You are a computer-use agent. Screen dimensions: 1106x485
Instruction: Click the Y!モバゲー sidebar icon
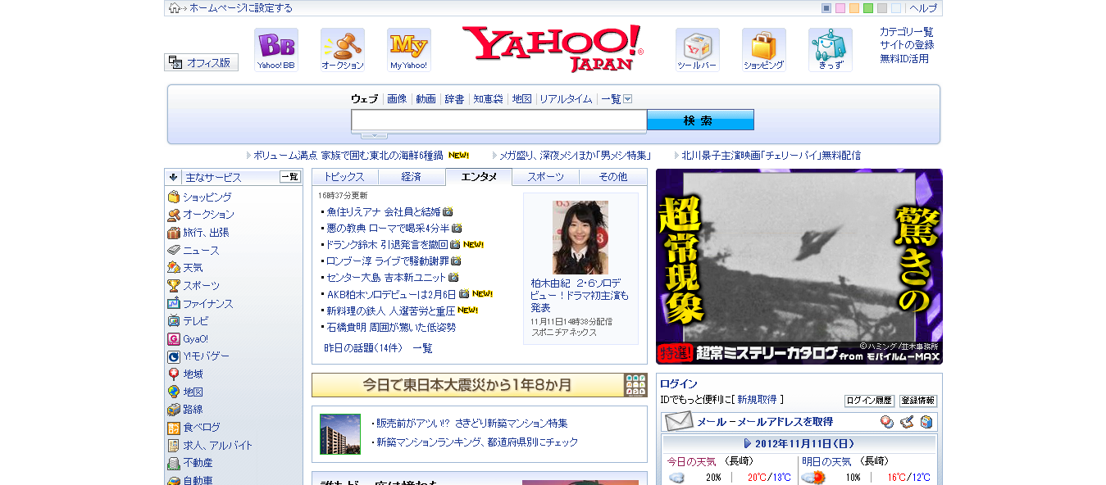point(174,356)
